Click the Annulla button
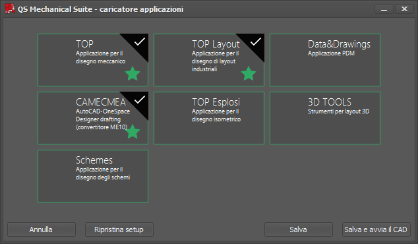 [42, 229]
